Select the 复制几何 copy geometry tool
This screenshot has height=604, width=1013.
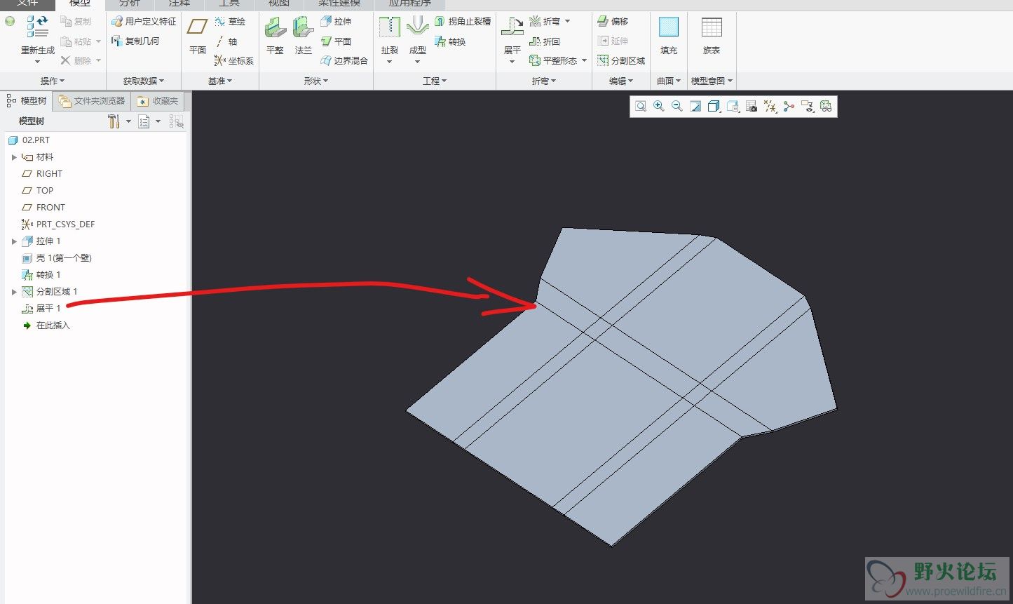point(135,41)
